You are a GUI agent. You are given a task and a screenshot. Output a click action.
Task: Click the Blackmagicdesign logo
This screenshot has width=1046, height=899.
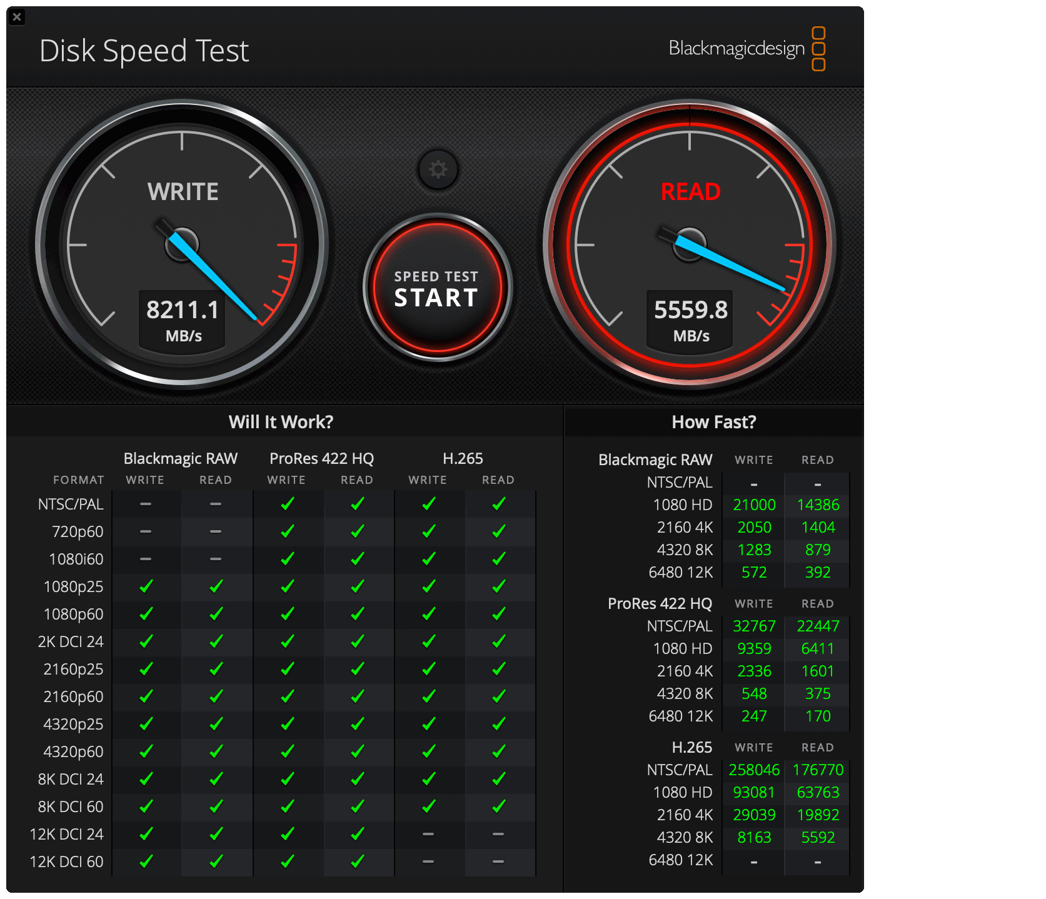(747, 49)
